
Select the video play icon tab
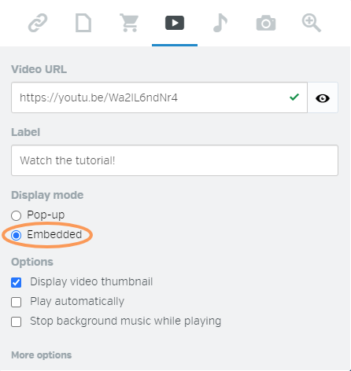tap(175, 23)
